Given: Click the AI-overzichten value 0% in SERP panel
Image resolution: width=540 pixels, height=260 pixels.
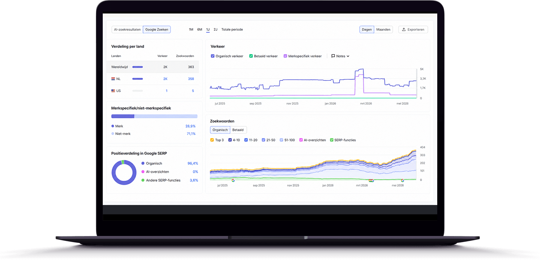Looking at the screenshot, I should (x=195, y=172).
